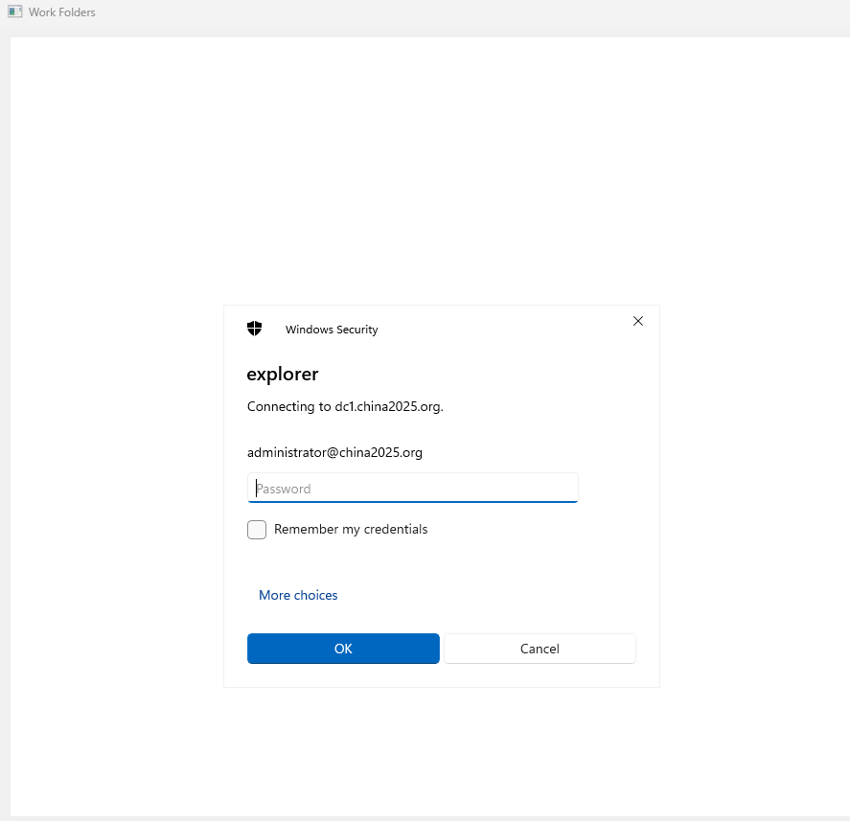Tick the Remember my credentials checkbox
850x821 pixels.
(x=257, y=530)
